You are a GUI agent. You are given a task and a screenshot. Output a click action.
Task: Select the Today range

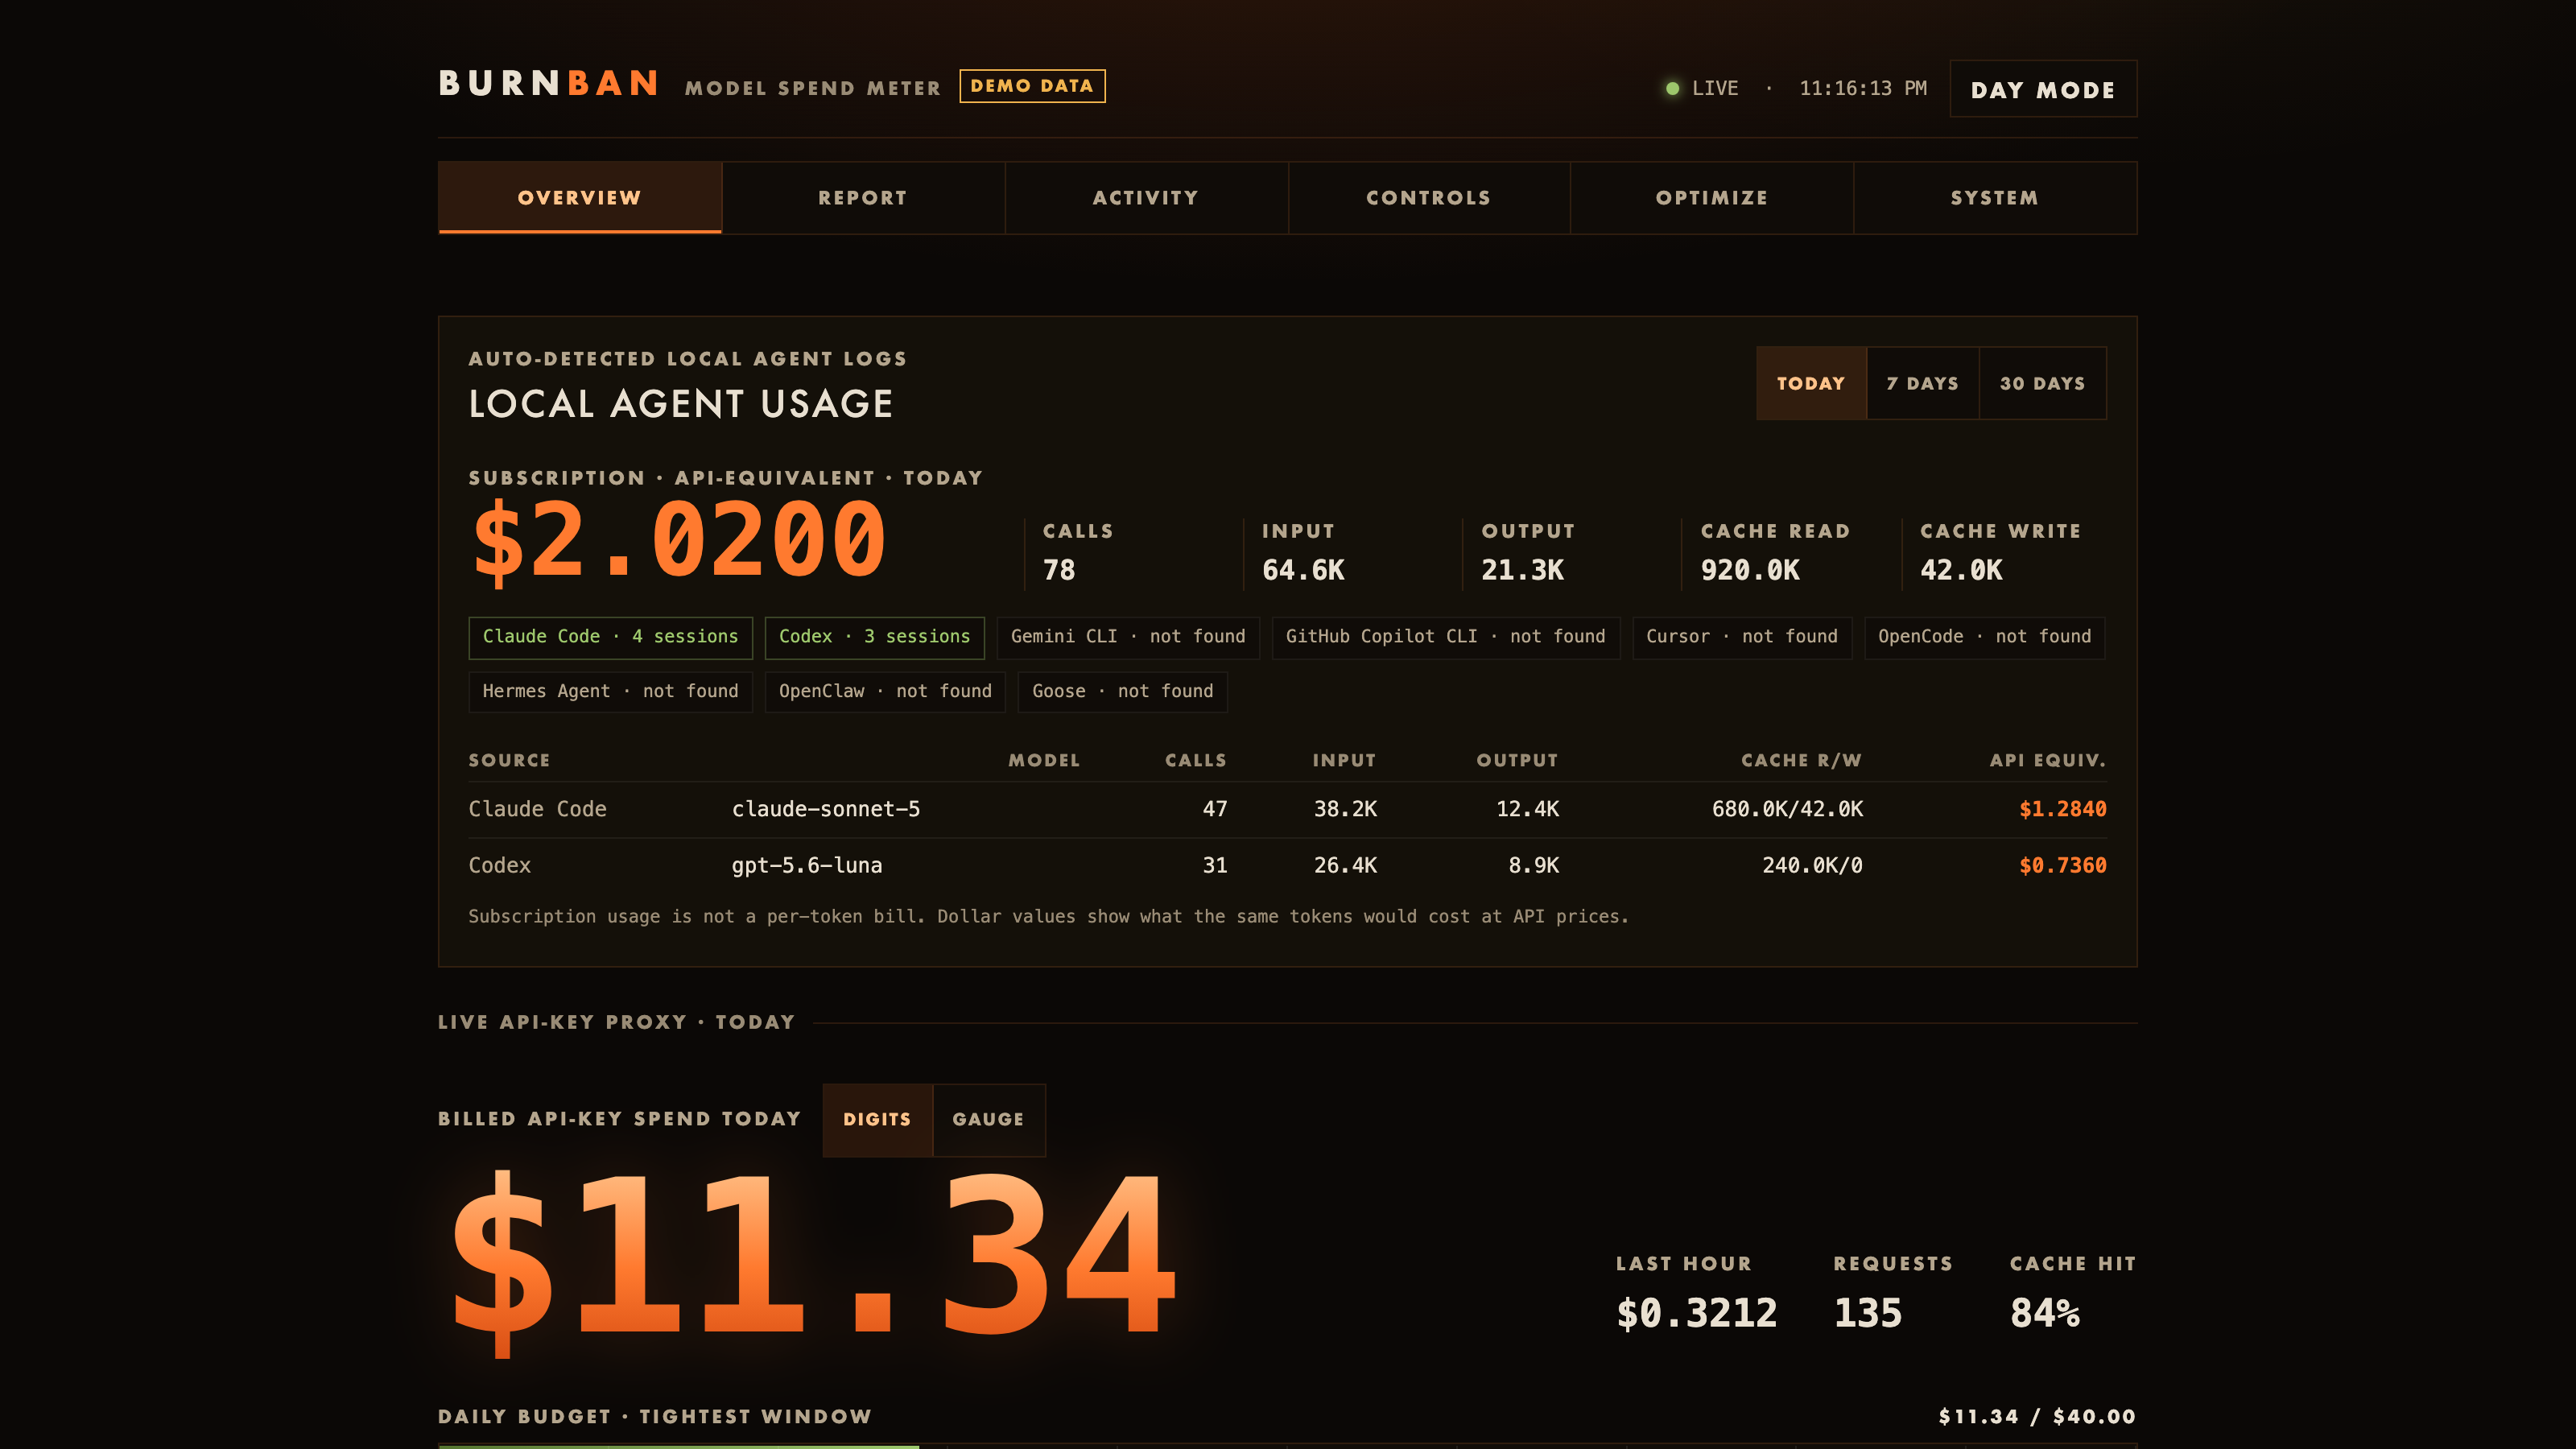coord(1811,383)
